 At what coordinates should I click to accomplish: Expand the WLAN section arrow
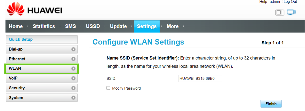73,69
